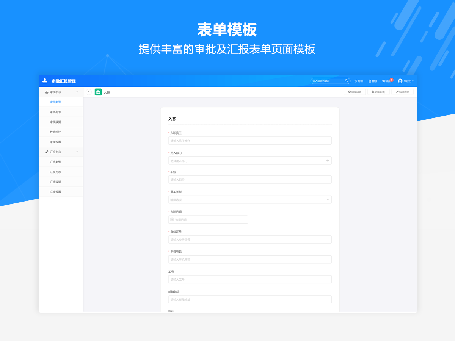This screenshot has width=455, height=341.
Task: Click the stamp logo beside 审批汇报管理
Action: point(45,81)
